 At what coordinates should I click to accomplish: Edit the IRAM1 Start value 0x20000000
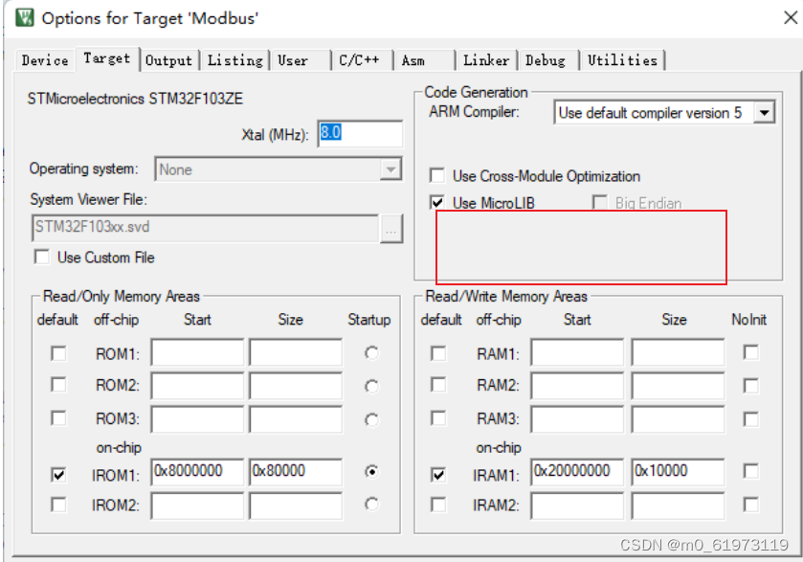(577, 472)
